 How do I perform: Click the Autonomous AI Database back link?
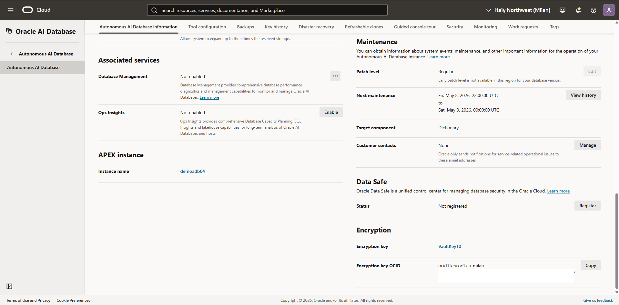pyautogui.click(x=46, y=54)
